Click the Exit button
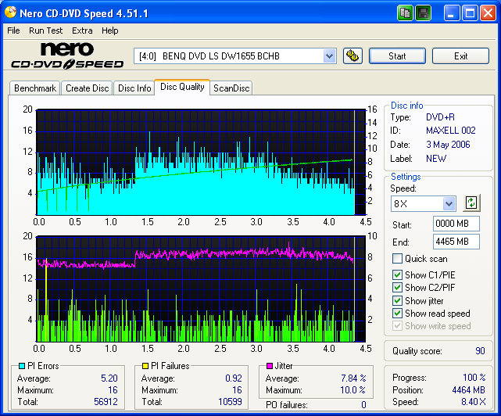The height and width of the screenshot is (416, 501). click(x=460, y=56)
